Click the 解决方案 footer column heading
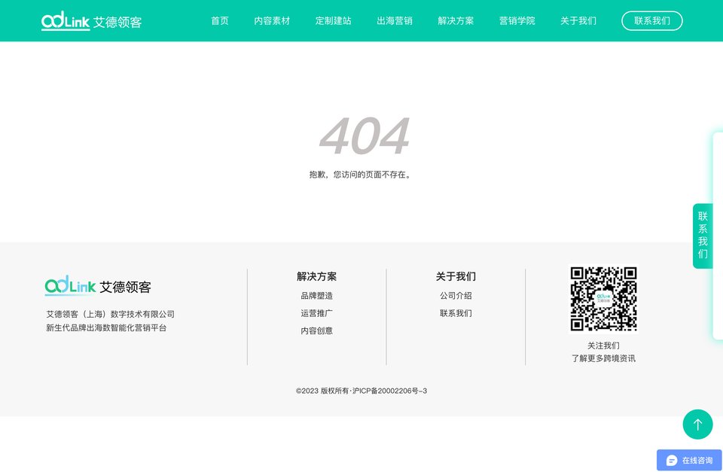This screenshot has height=472, width=723. point(317,276)
